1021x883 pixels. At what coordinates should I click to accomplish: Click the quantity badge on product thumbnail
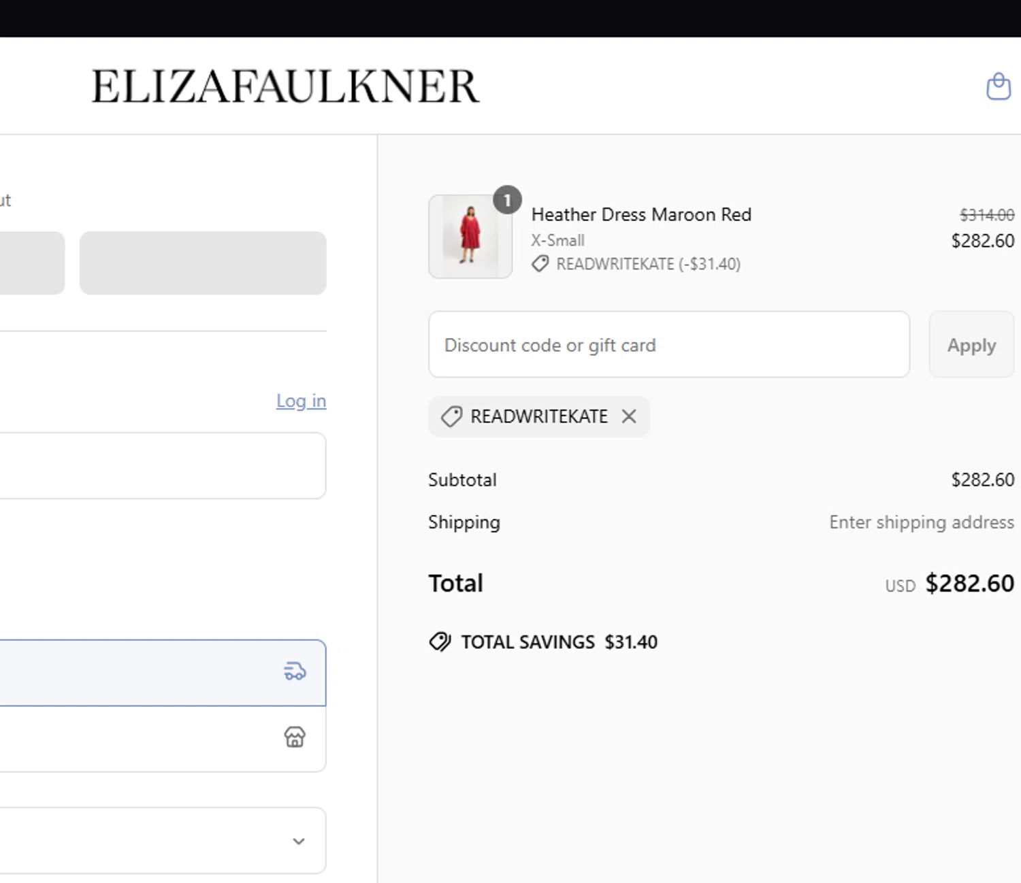coord(507,200)
